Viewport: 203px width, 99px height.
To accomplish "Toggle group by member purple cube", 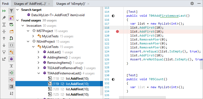I will coord(11,59).
